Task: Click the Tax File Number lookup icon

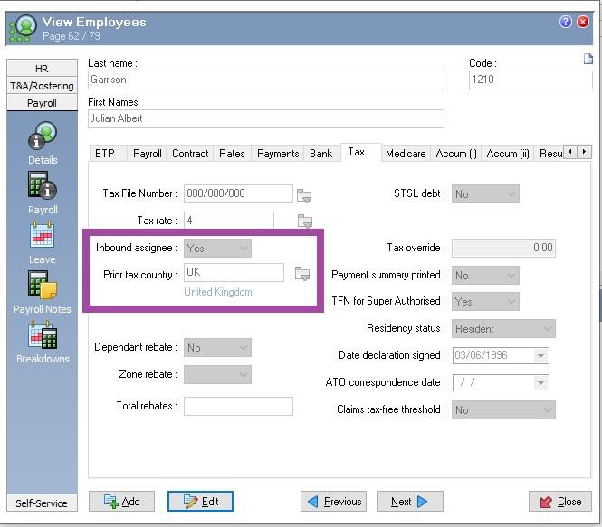Action: (x=304, y=194)
